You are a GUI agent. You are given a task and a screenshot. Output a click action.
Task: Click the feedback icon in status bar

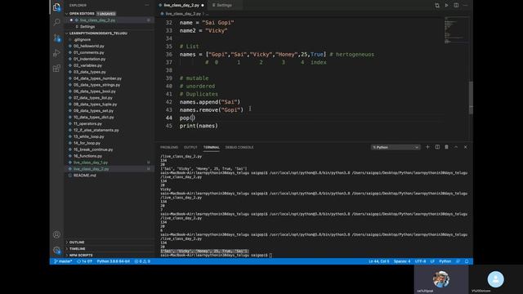click(458, 261)
